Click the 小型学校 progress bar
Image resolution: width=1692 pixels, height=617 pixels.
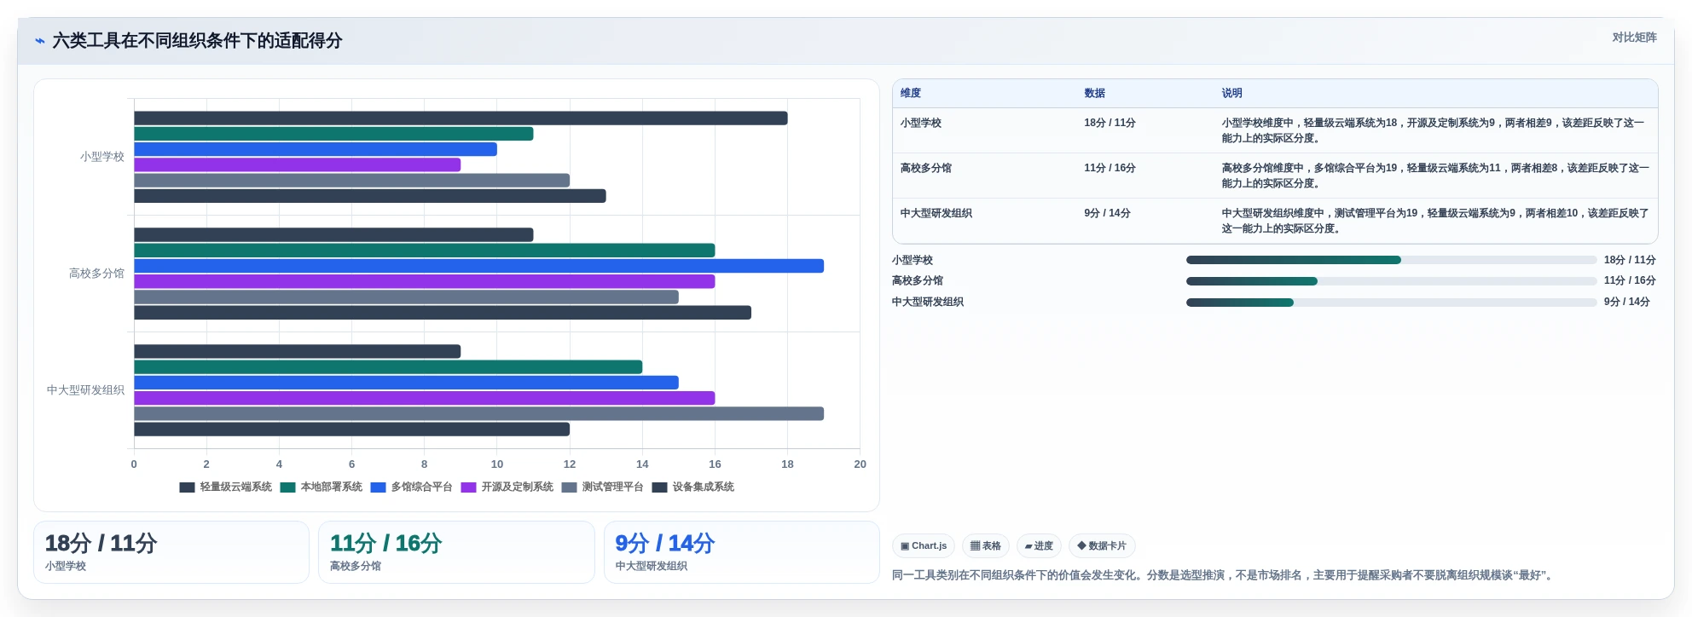pos(1391,260)
